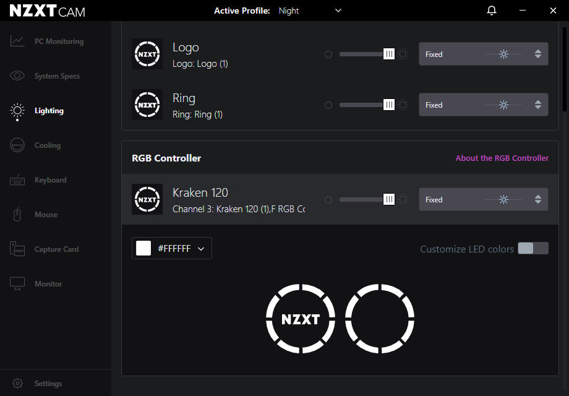Open Settings gear icon
Screen dimensions: 569x396
click(18, 384)
